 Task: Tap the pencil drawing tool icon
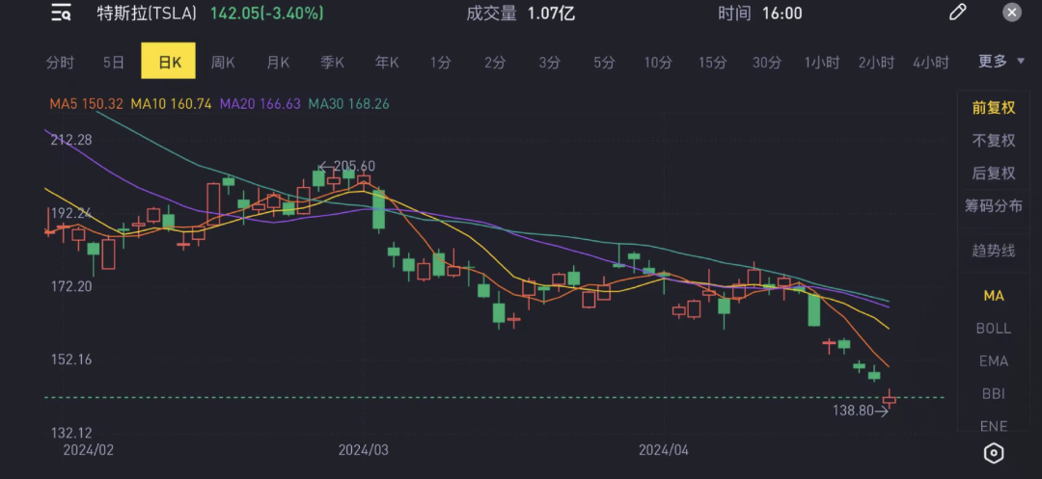pyautogui.click(x=958, y=12)
